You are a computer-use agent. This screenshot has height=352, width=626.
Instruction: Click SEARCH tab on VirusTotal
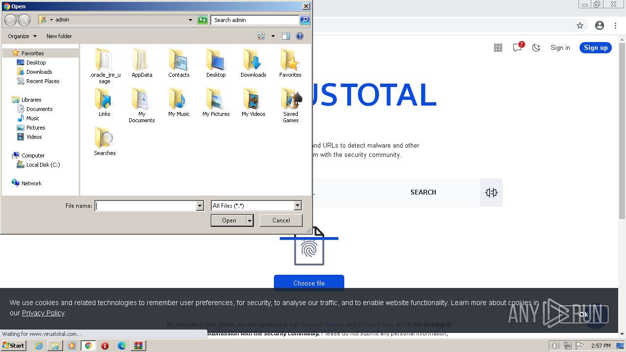click(423, 193)
